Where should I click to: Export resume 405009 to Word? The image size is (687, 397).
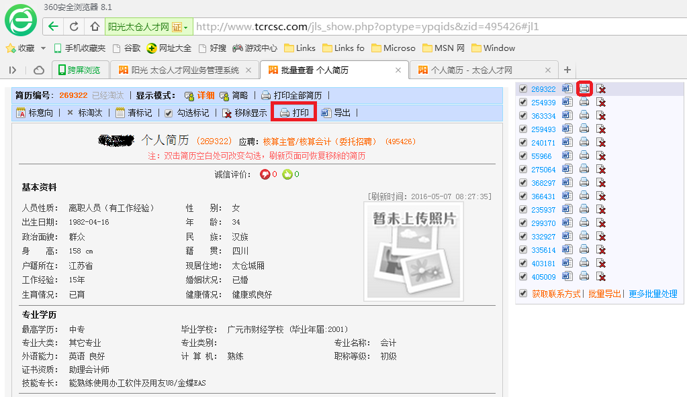click(x=567, y=276)
